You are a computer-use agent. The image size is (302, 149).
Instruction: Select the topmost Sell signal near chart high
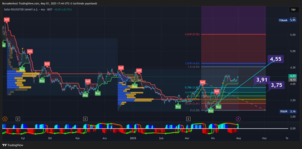pyautogui.click(x=7, y=19)
